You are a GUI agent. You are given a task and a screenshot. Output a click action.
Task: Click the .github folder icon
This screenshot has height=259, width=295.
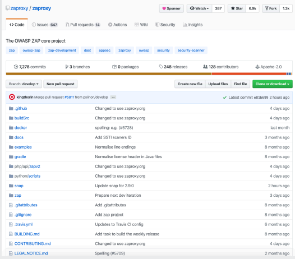pyautogui.click(x=11, y=108)
